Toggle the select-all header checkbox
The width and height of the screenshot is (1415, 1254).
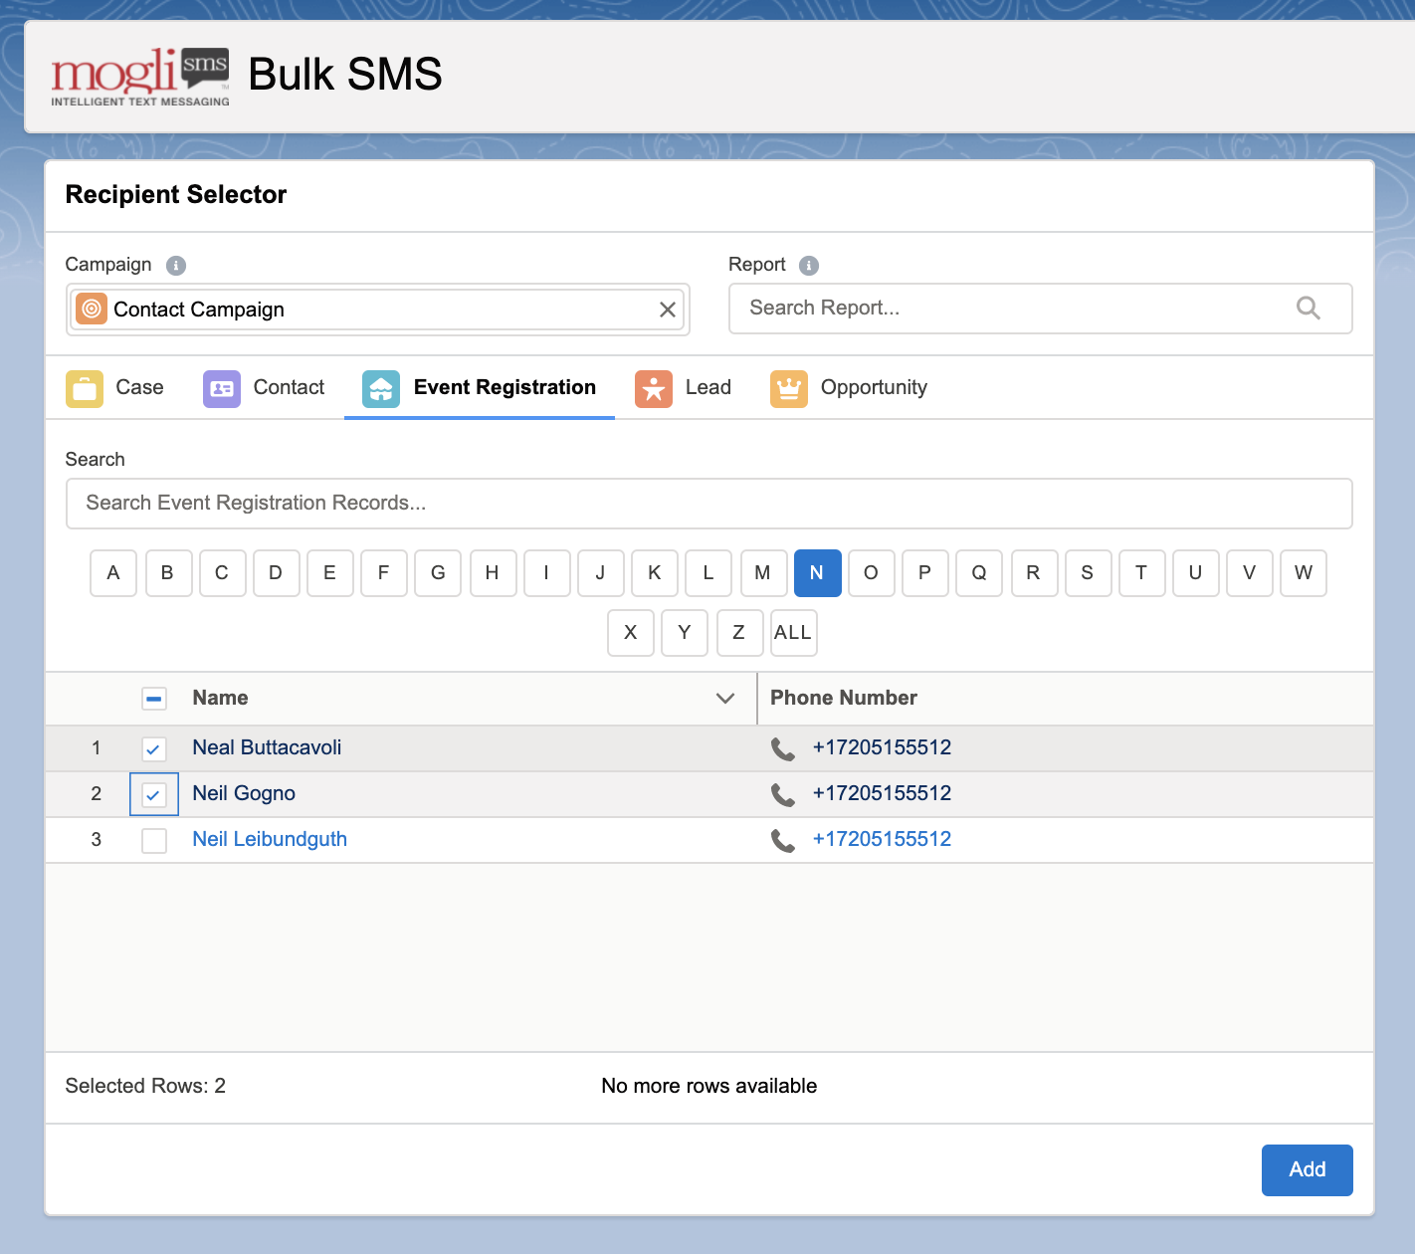[x=154, y=699]
